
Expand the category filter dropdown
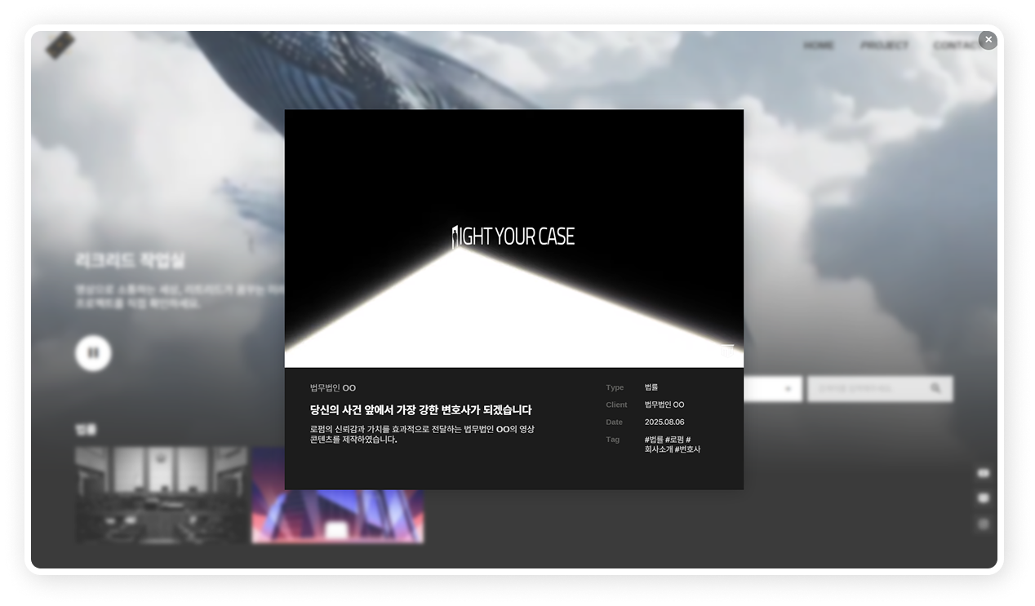[787, 389]
